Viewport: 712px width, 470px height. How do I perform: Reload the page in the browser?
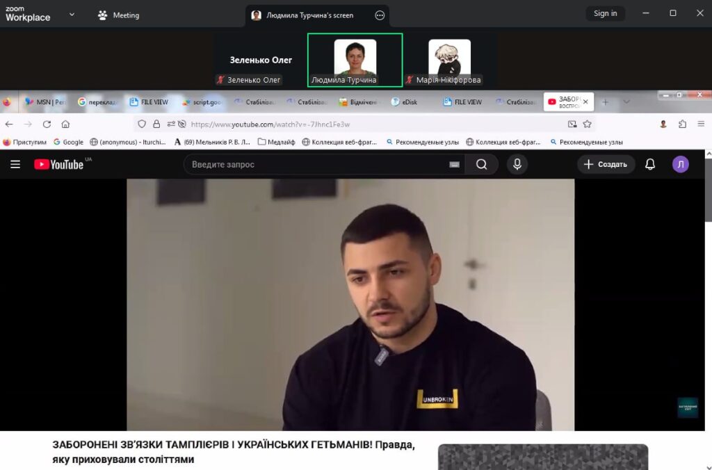[47, 124]
